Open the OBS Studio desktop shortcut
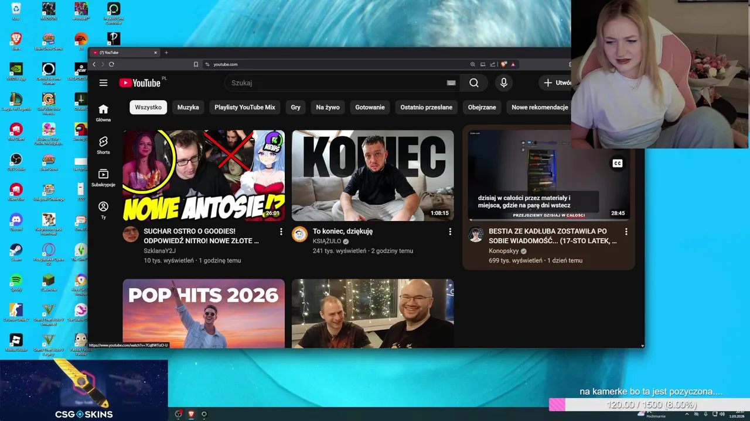 pyautogui.click(x=16, y=161)
